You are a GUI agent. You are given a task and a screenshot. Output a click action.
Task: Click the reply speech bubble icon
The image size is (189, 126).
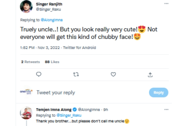pos(39,74)
